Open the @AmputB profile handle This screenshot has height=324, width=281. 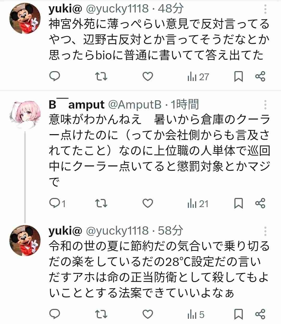coord(134,104)
